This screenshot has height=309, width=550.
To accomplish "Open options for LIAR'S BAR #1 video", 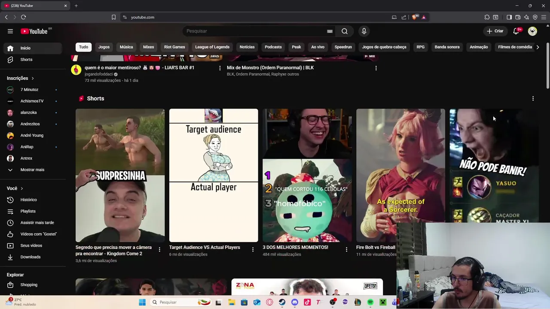I will point(220,68).
